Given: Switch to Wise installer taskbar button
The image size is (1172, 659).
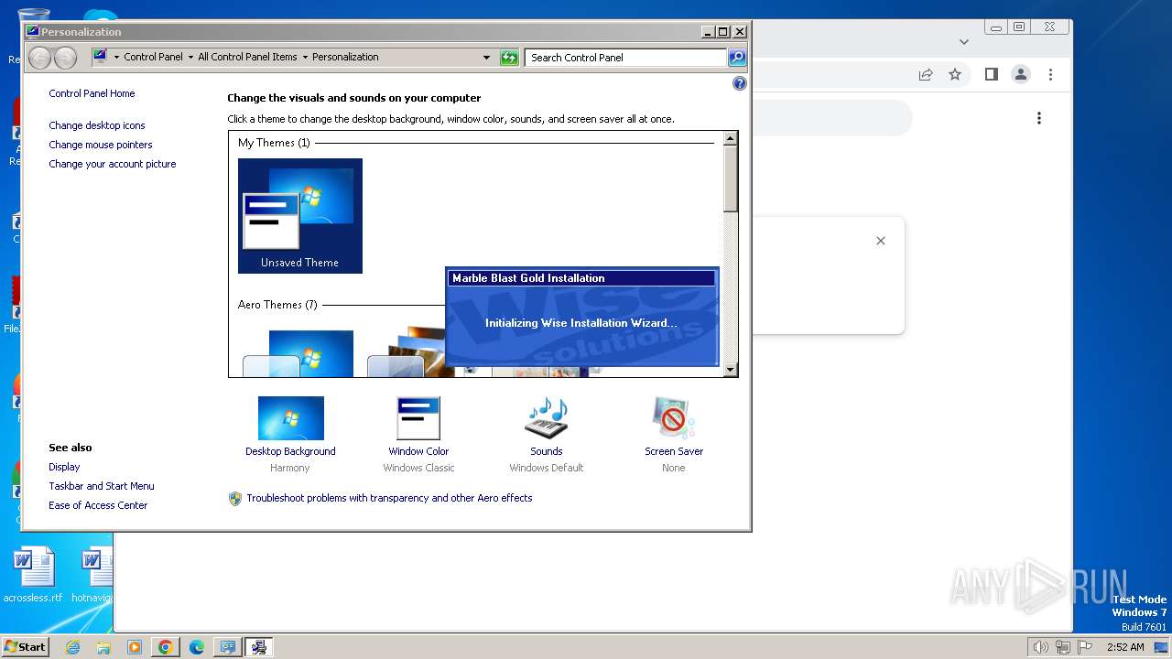Looking at the screenshot, I should (x=259, y=647).
